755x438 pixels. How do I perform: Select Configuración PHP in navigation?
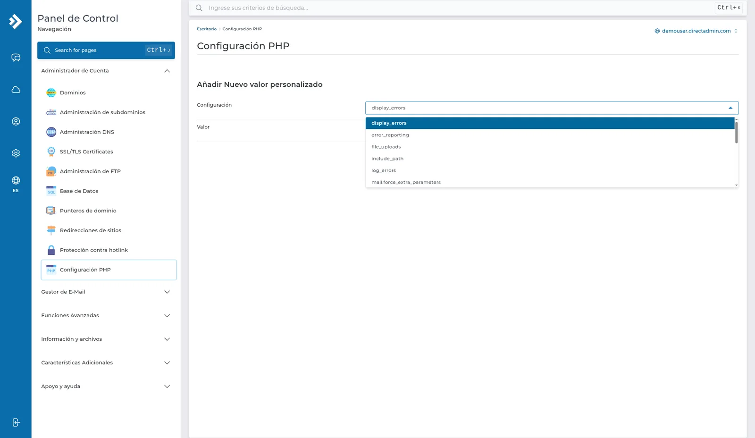[109, 270]
